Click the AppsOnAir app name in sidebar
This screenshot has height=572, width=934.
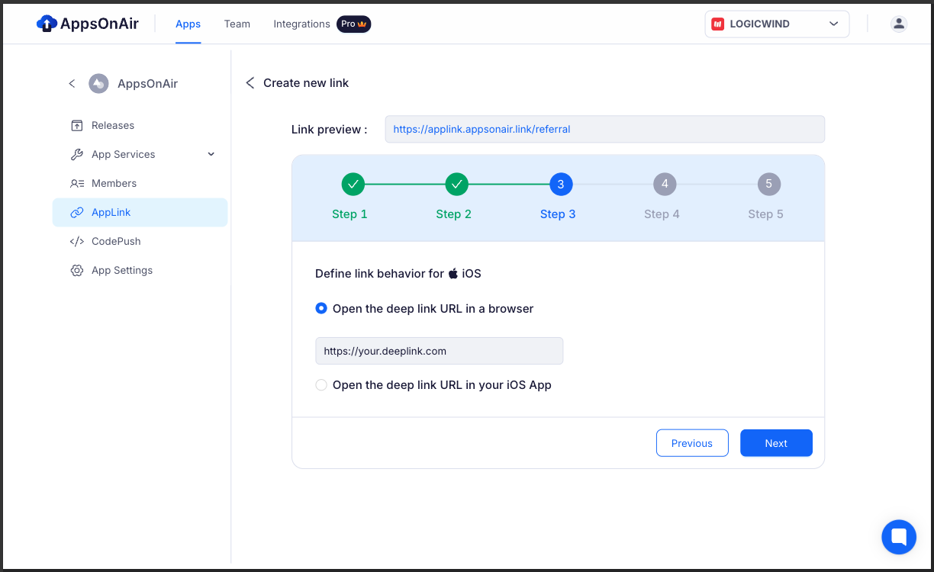click(x=147, y=84)
